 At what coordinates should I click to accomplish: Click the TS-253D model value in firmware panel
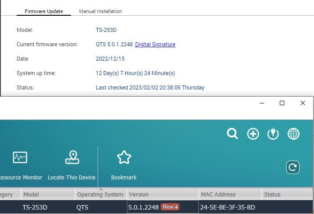pyautogui.click(x=106, y=30)
